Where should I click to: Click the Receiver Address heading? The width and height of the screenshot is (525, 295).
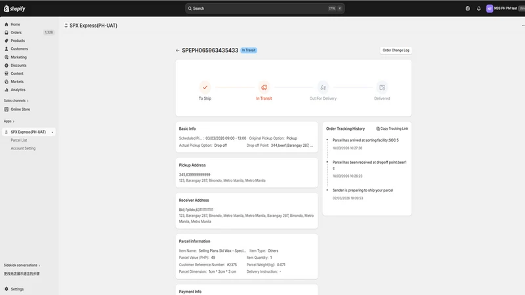pyautogui.click(x=194, y=201)
